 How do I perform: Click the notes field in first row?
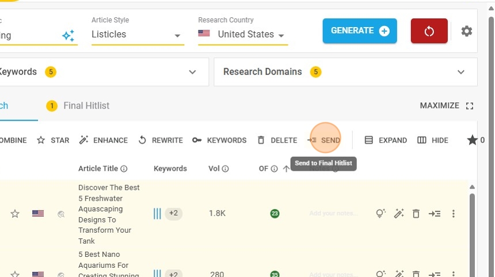click(333, 214)
